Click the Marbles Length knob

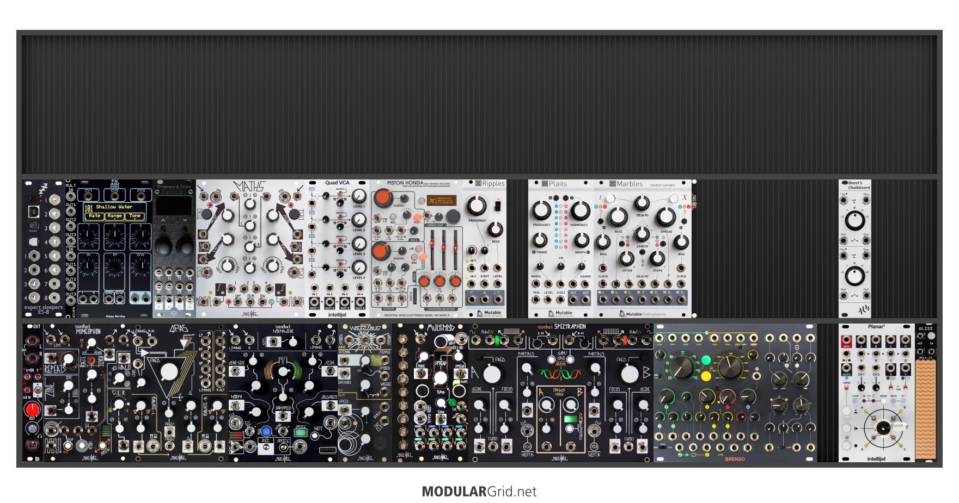(643, 234)
